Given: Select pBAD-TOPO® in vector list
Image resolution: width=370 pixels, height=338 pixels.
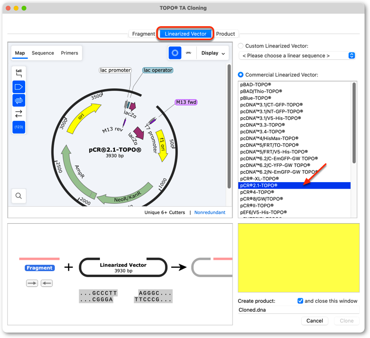Looking at the screenshot, I should coord(294,85).
